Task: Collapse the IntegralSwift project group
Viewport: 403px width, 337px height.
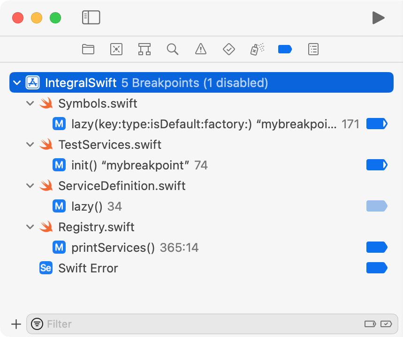Action: pos(17,82)
